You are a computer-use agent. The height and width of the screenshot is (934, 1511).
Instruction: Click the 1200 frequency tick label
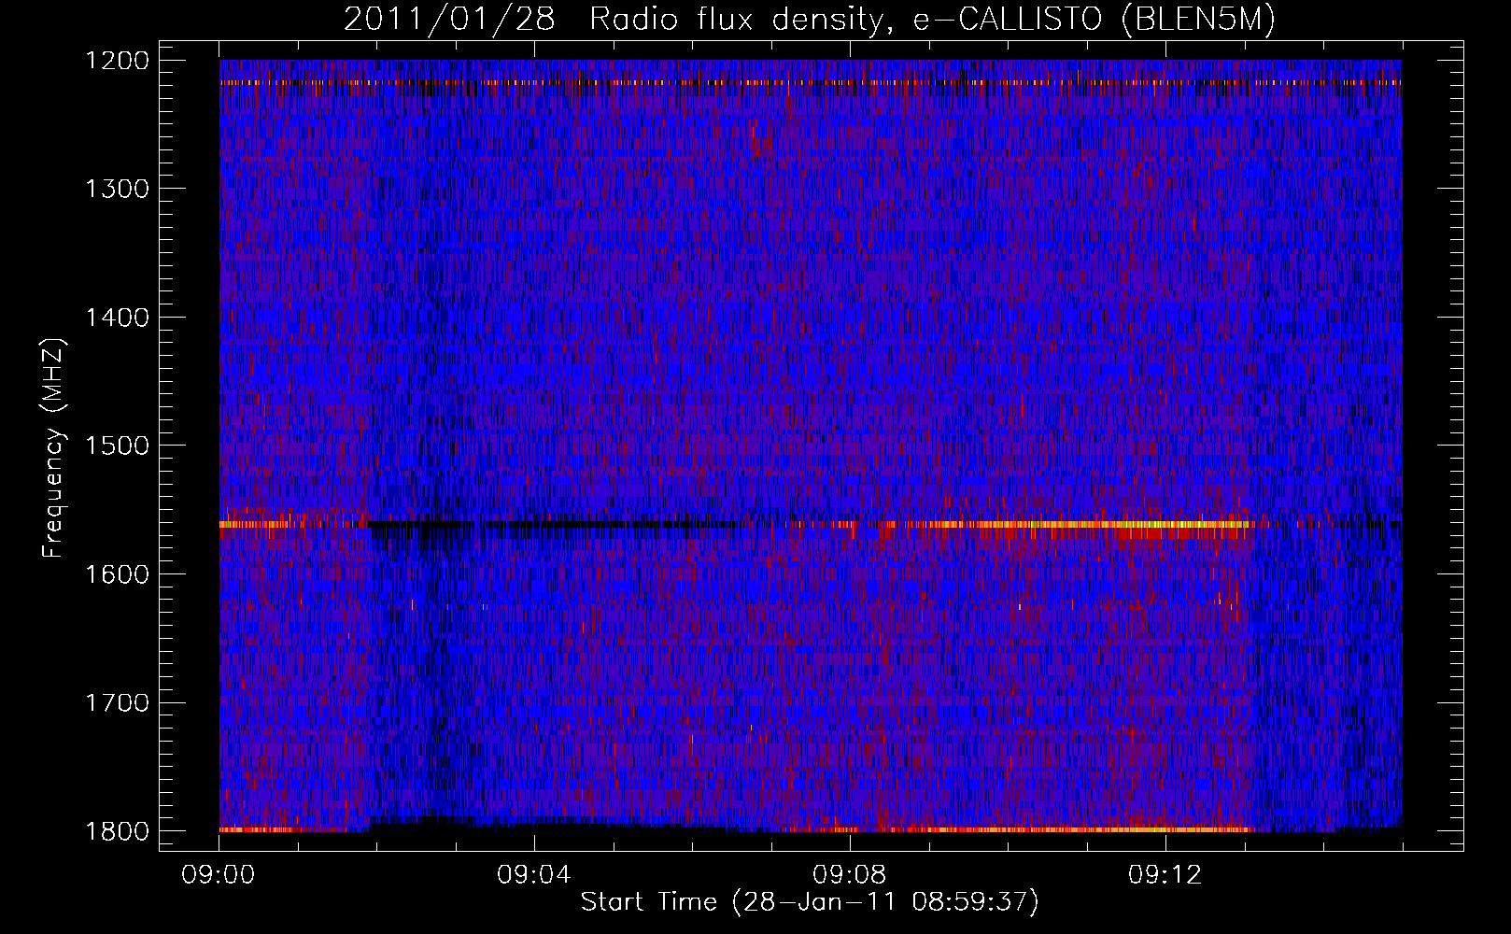coord(117,61)
